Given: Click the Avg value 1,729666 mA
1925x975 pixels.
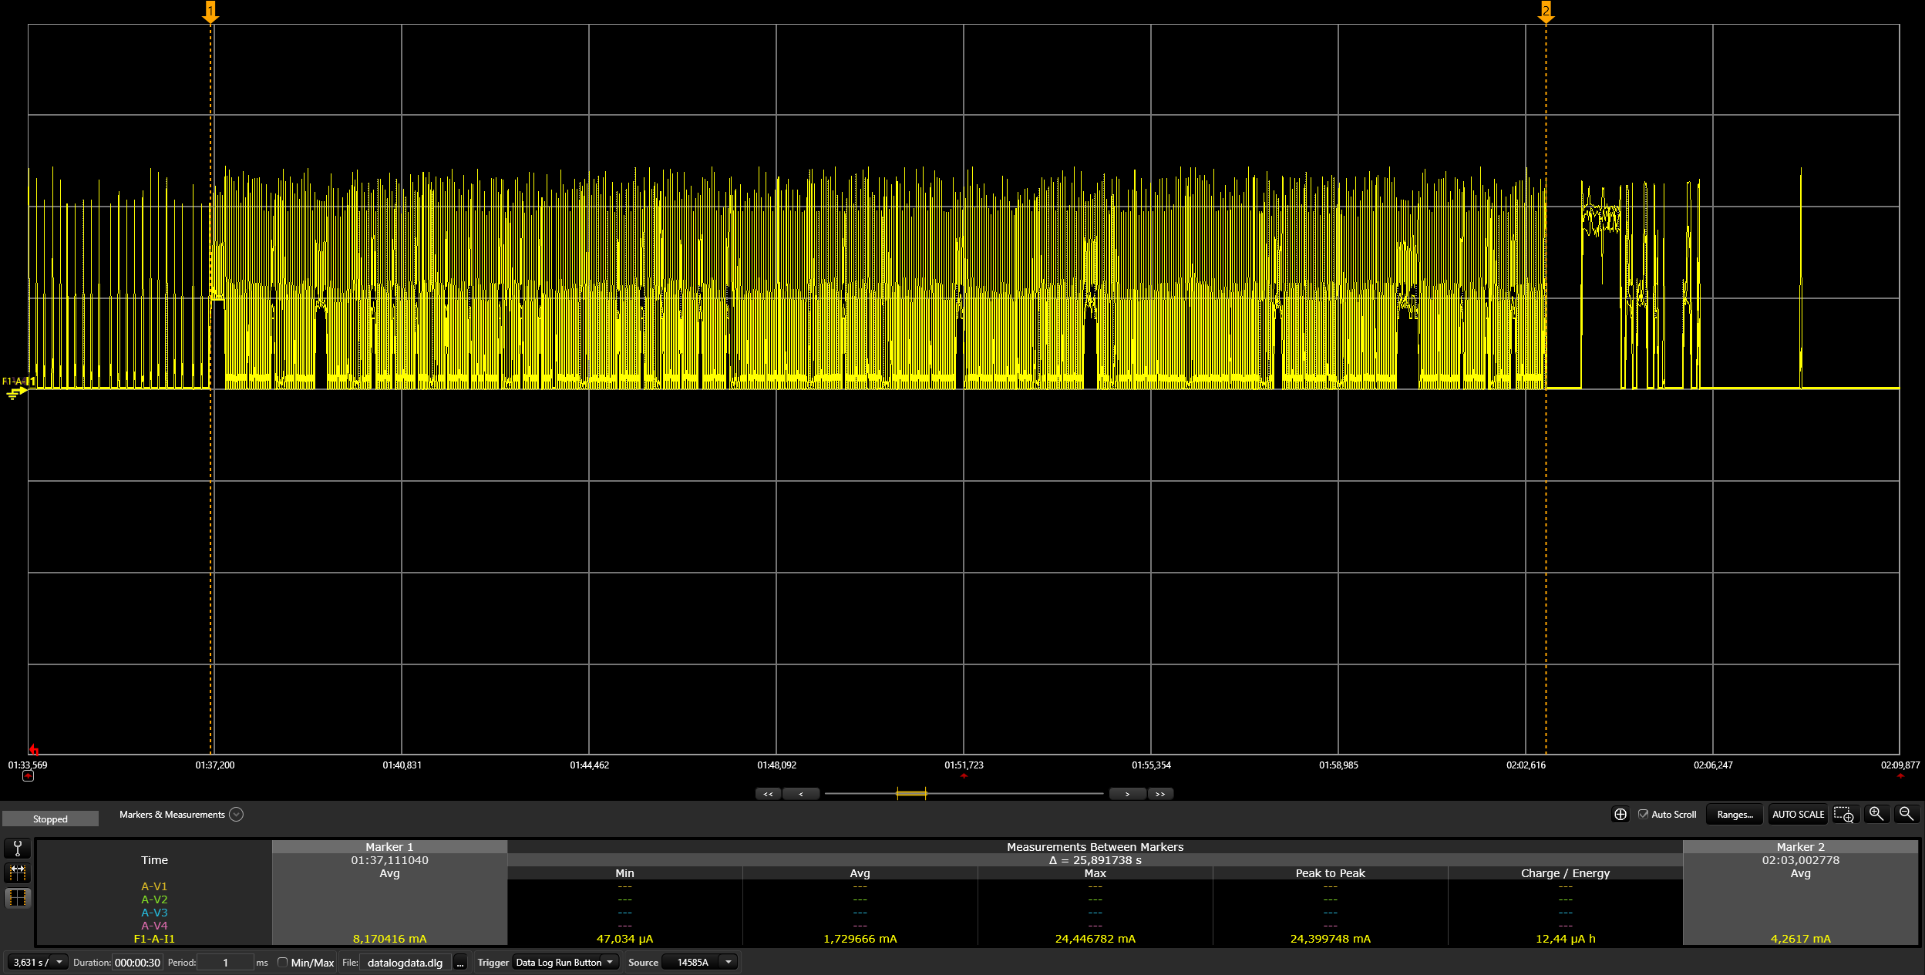Looking at the screenshot, I should (860, 939).
